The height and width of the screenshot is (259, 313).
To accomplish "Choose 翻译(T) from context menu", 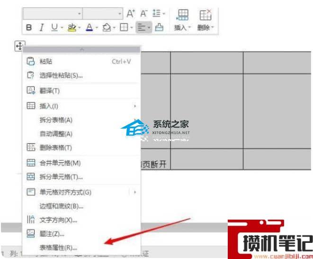I will click(x=82, y=91).
